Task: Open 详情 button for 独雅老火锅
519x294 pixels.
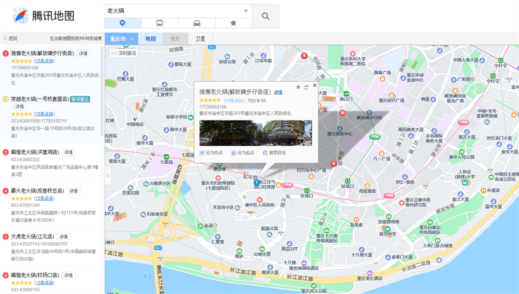Action: [x=83, y=53]
